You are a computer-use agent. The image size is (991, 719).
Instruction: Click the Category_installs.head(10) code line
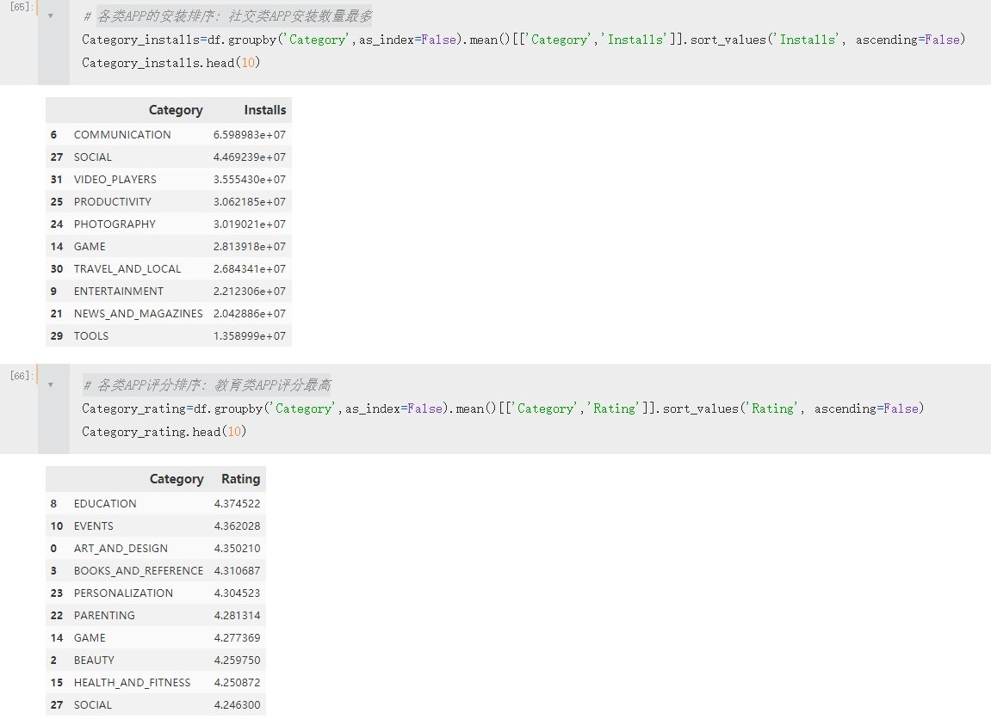171,63
